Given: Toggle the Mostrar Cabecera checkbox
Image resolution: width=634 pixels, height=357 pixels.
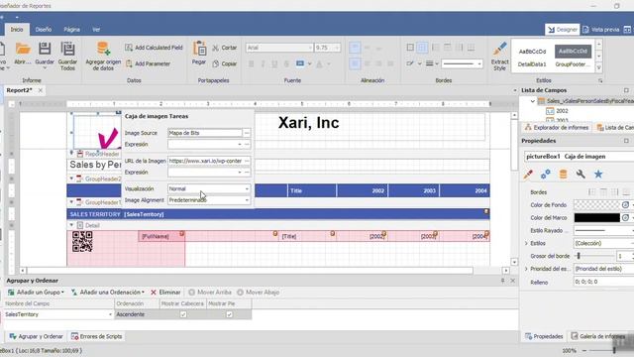Looking at the screenshot, I should coord(183,314).
